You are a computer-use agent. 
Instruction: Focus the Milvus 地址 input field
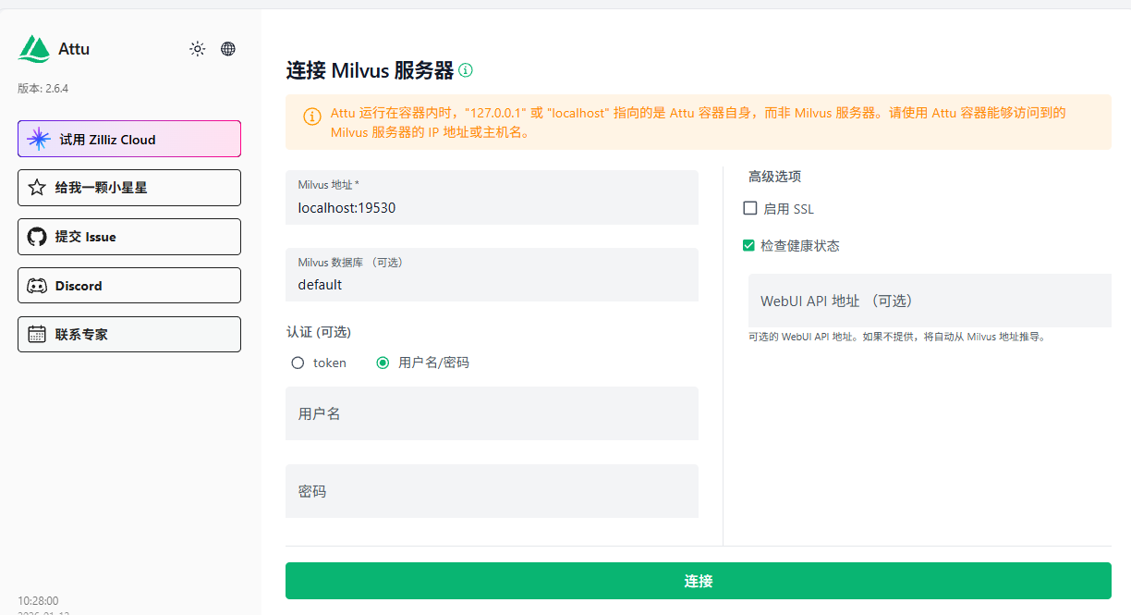[x=492, y=198]
